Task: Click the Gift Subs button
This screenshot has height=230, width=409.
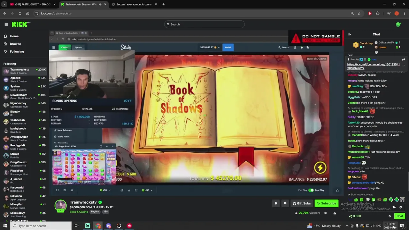Action: [x=301, y=203]
